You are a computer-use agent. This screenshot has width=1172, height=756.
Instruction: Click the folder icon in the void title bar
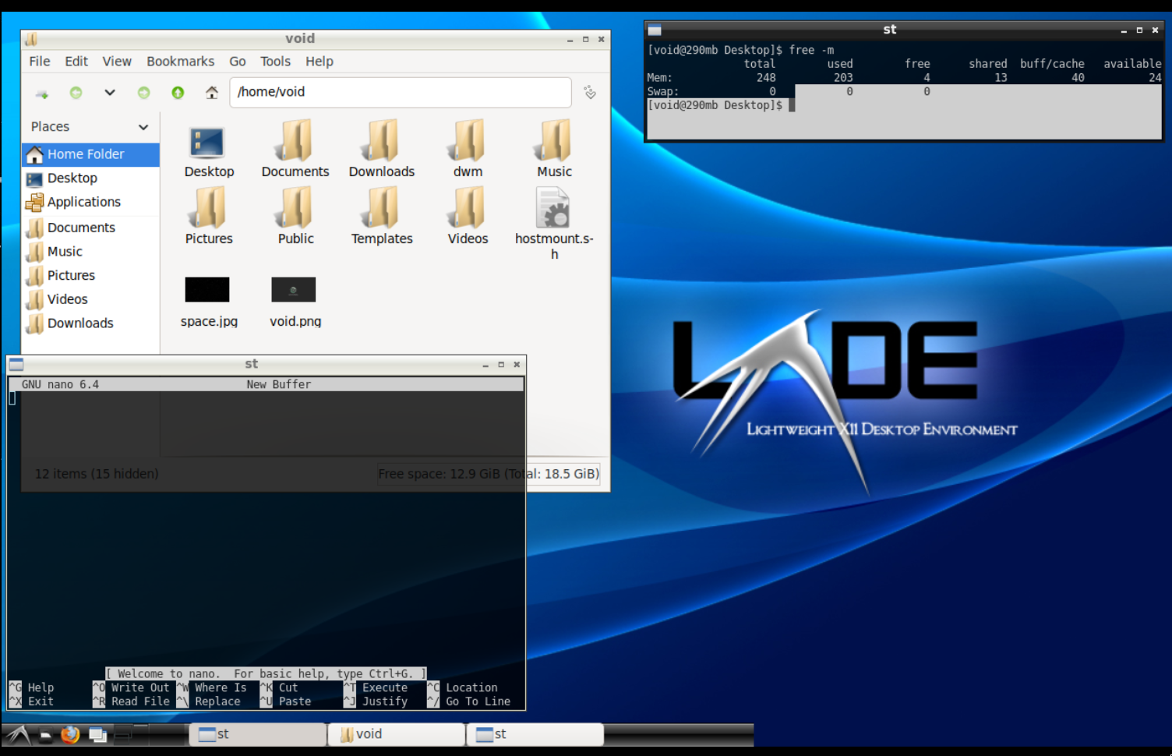coord(31,39)
